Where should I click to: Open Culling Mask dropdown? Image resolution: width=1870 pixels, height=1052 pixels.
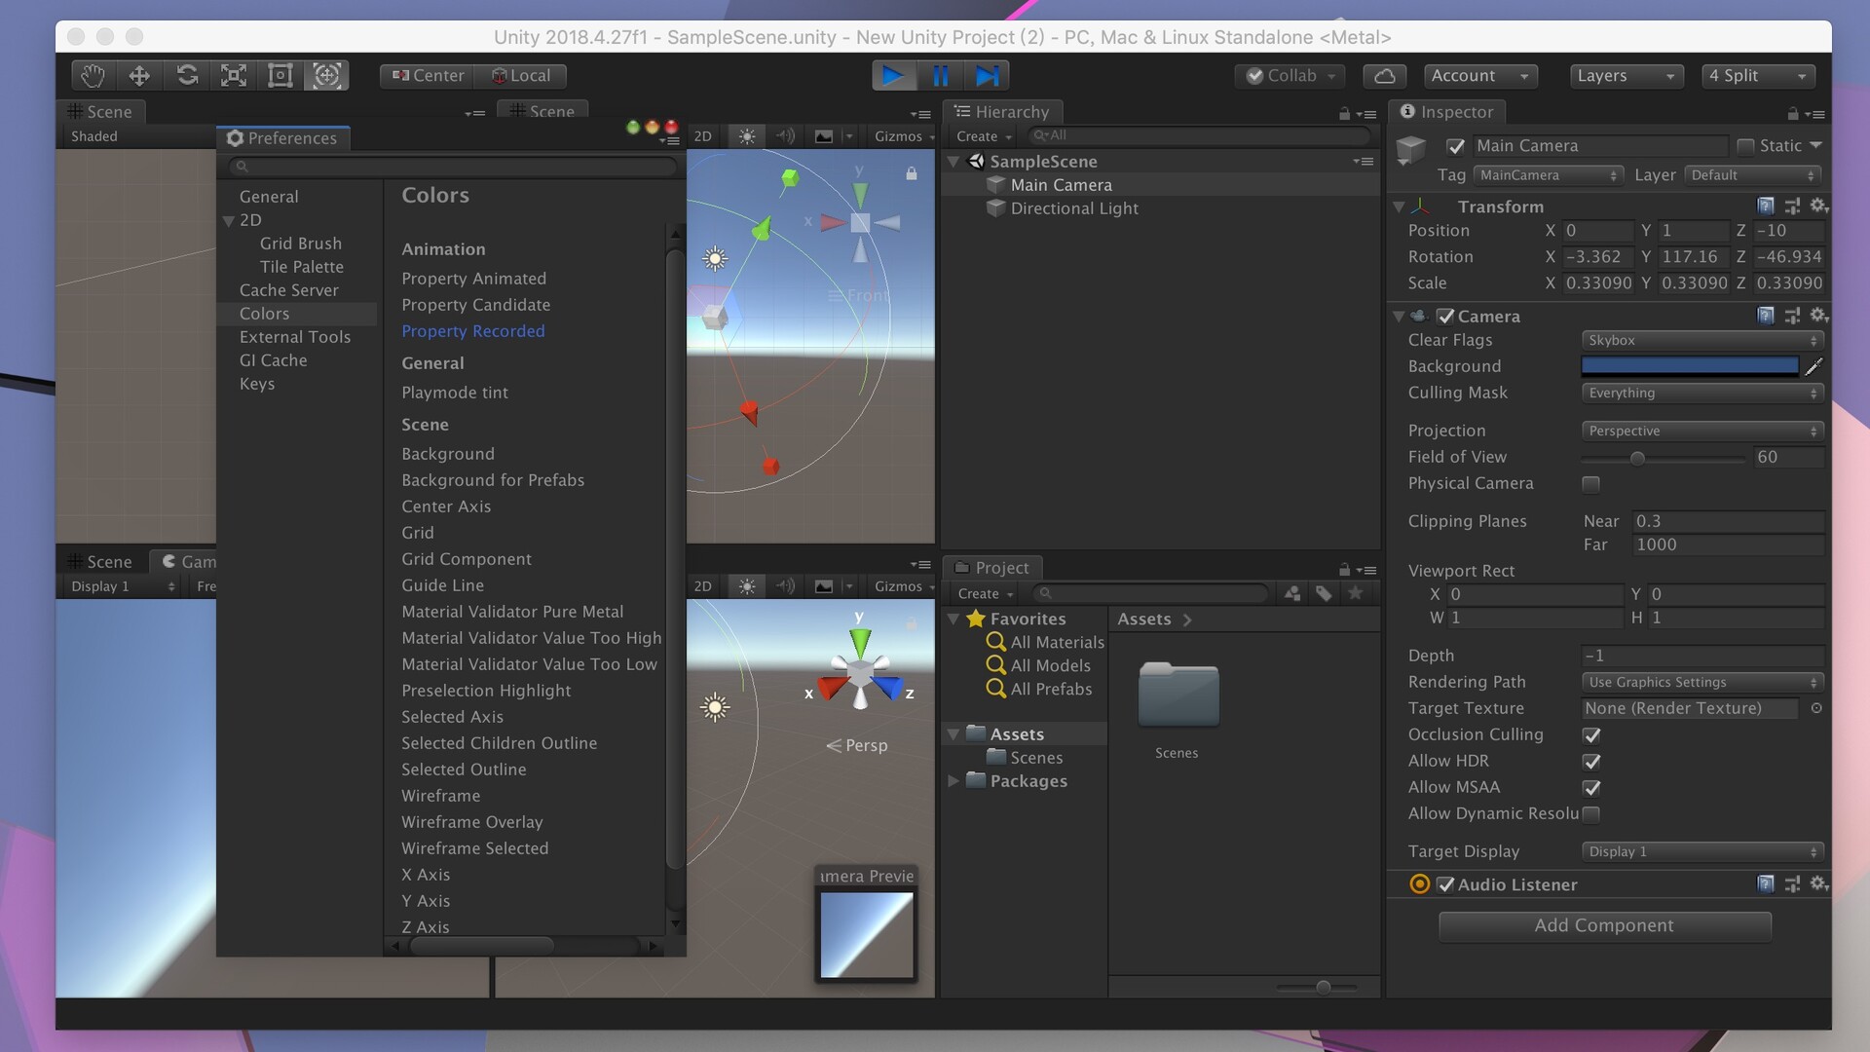coord(1702,393)
